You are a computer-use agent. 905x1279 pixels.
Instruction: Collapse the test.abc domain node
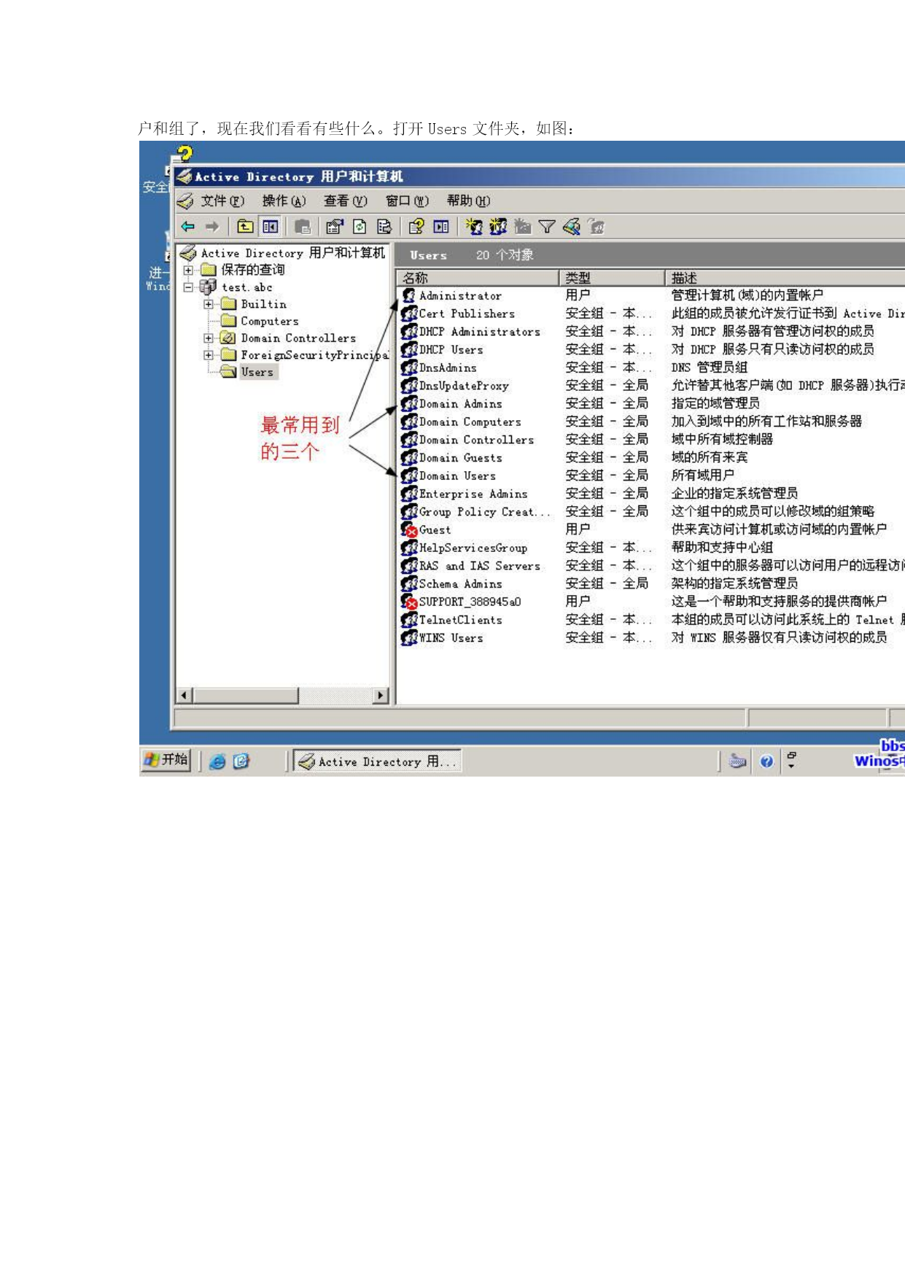click(x=188, y=287)
